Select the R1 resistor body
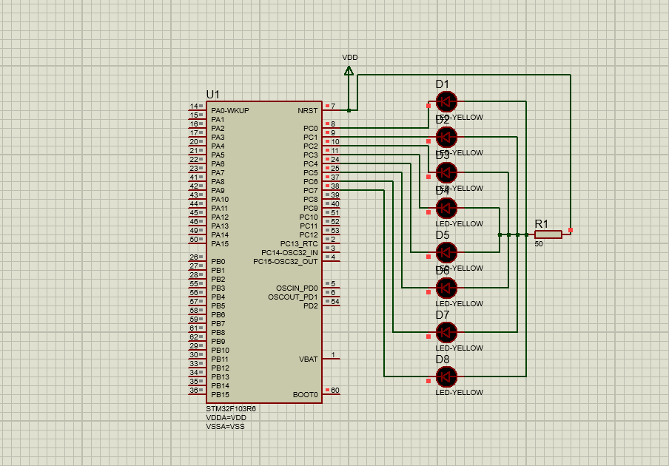The width and height of the screenshot is (669, 466). [548, 234]
